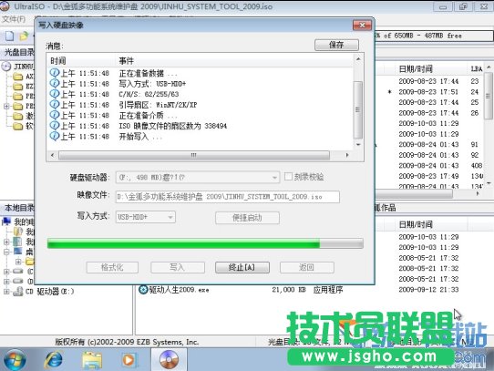Click info icon on 正在准备数据 row
The height and width of the screenshot is (371, 494).
pos(55,73)
